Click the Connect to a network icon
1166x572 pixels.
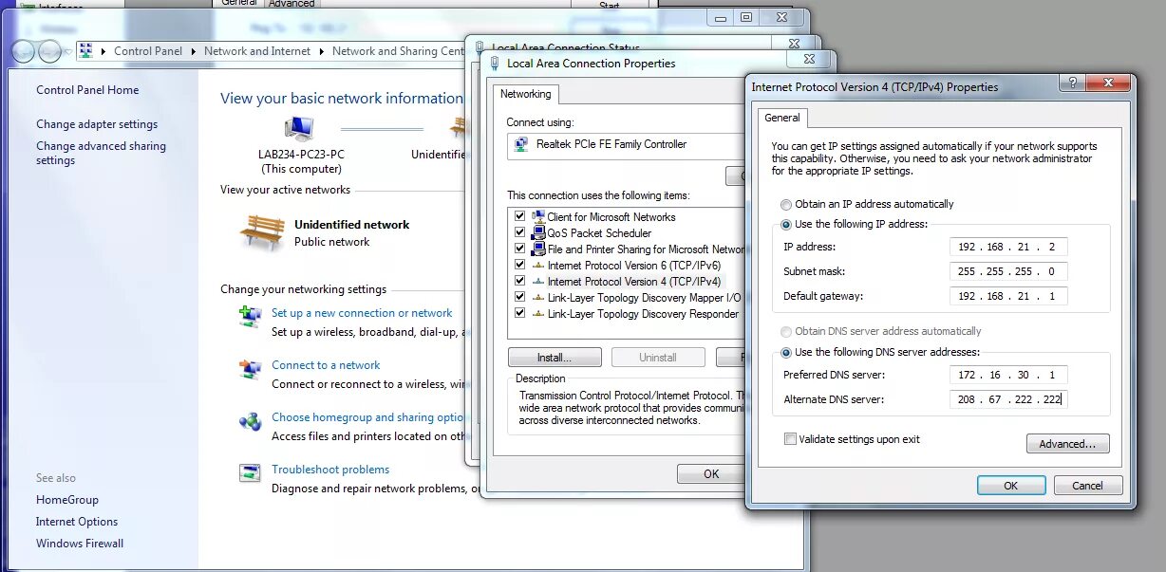point(251,368)
